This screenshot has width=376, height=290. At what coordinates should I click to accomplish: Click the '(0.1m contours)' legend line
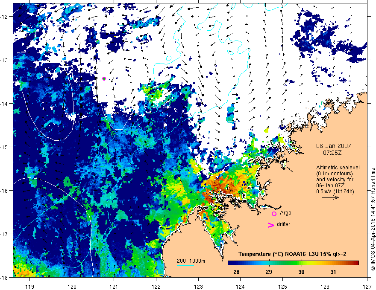tap(335, 174)
